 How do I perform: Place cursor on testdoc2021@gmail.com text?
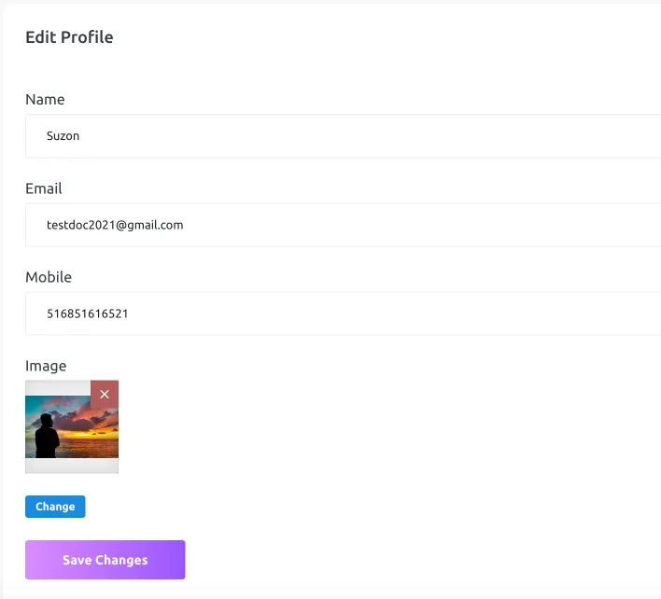click(x=115, y=225)
